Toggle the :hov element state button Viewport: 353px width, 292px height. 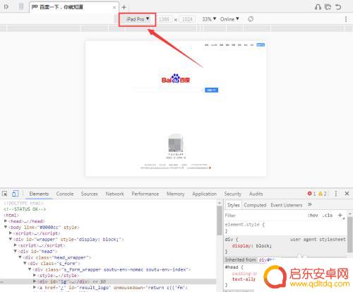(313, 216)
